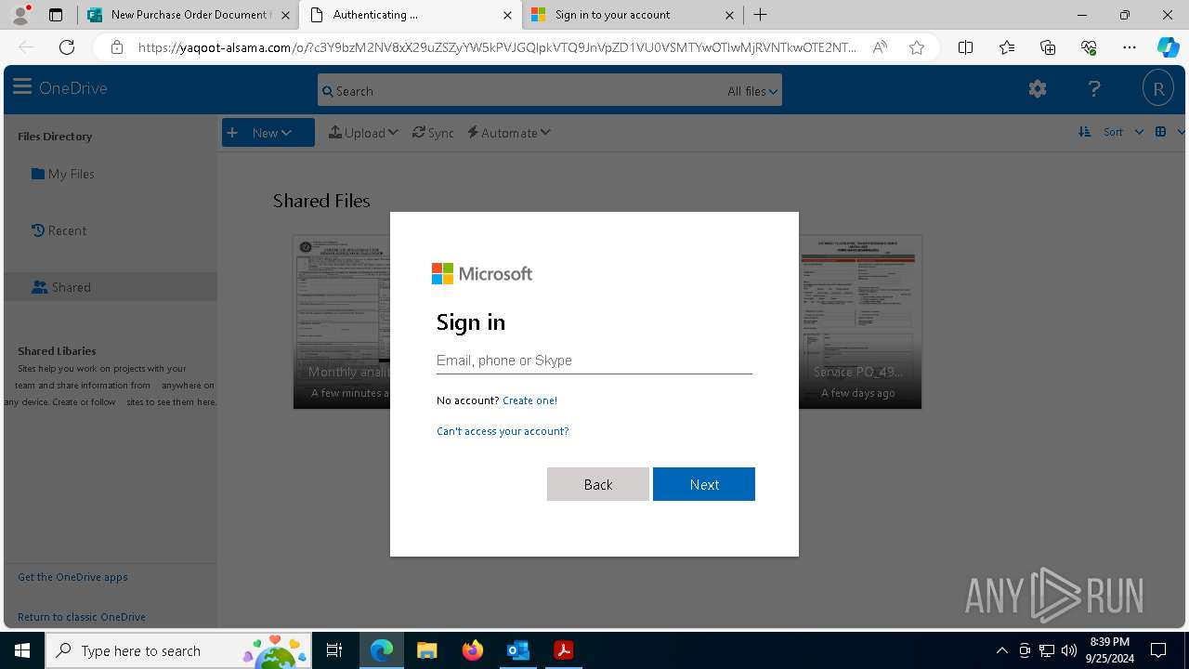Expand the New dropdown button
The height and width of the screenshot is (669, 1189).
pos(268,133)
